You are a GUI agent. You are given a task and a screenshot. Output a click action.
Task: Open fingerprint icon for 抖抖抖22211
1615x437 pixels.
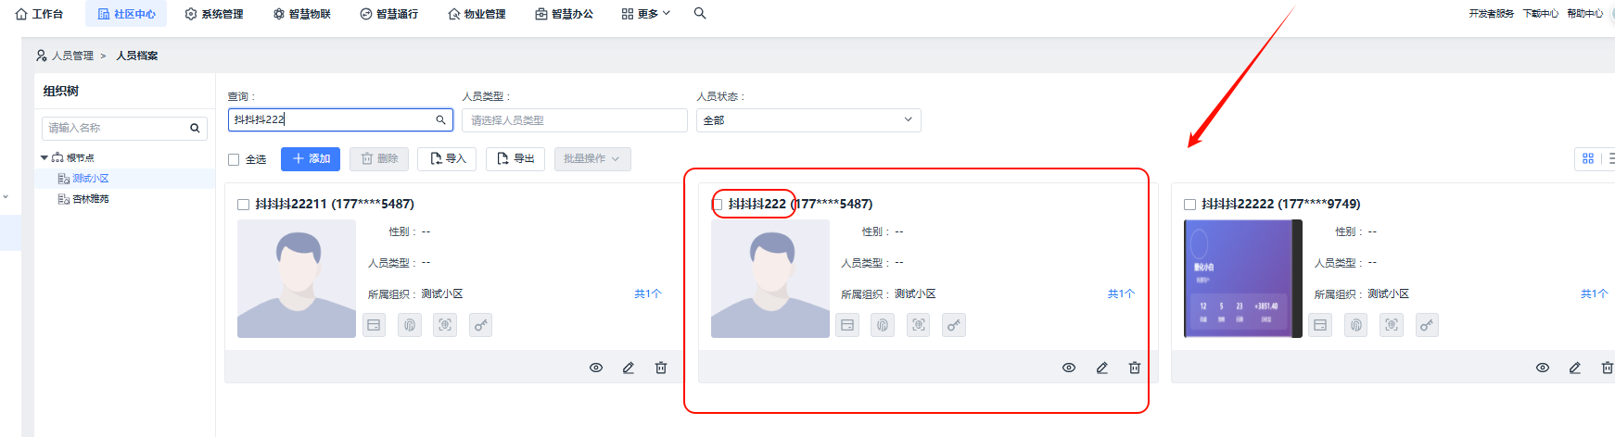[x=410, y=325]
